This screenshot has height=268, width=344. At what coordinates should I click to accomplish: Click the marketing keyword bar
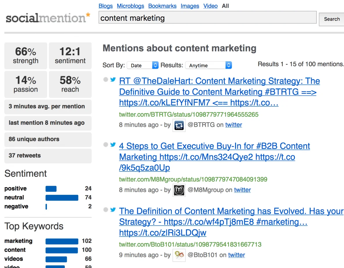(x=62, y=242)
